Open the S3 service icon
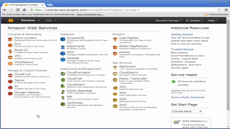Screen dimensions: 230x129 coord(10,87)
